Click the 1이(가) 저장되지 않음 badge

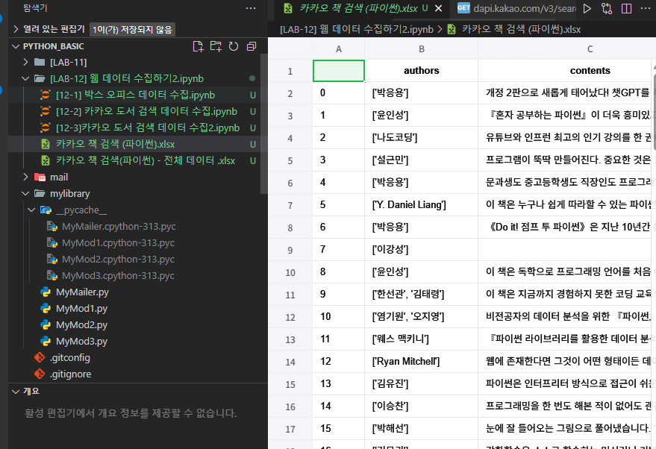point(132,29)
